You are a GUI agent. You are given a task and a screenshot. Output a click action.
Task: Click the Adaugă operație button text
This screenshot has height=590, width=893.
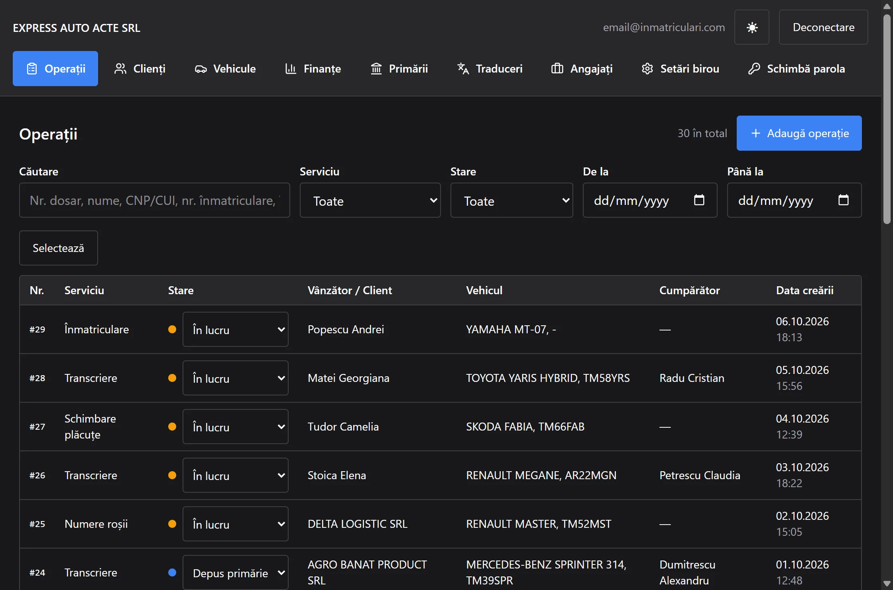808,133
